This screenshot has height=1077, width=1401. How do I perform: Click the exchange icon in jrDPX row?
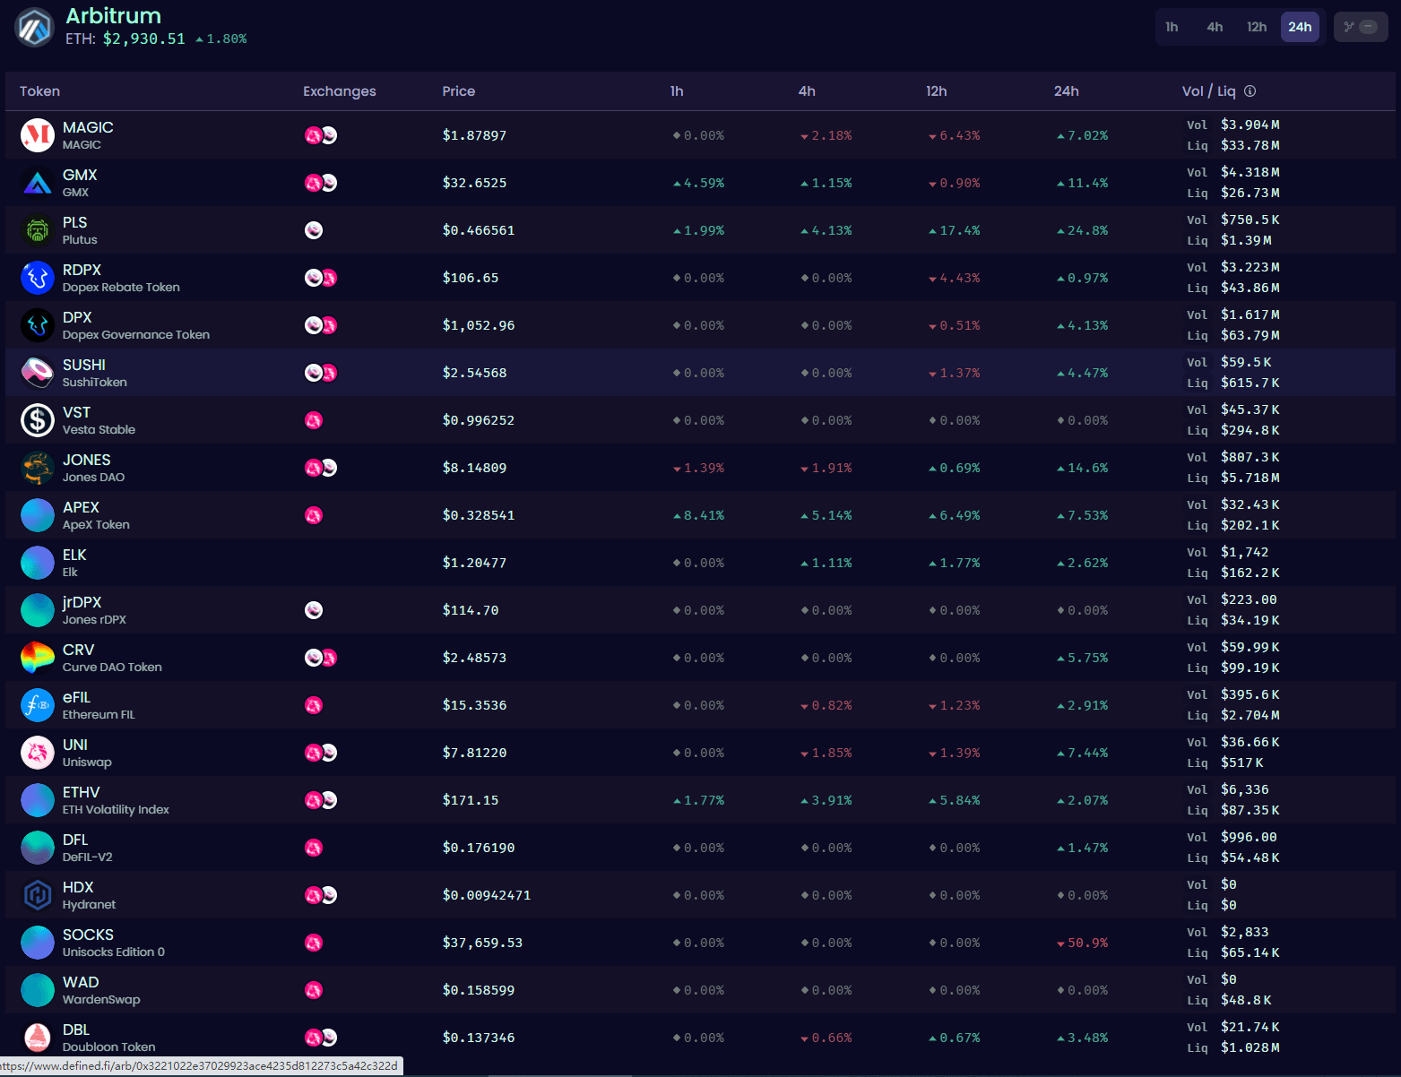tap(314, 610)
